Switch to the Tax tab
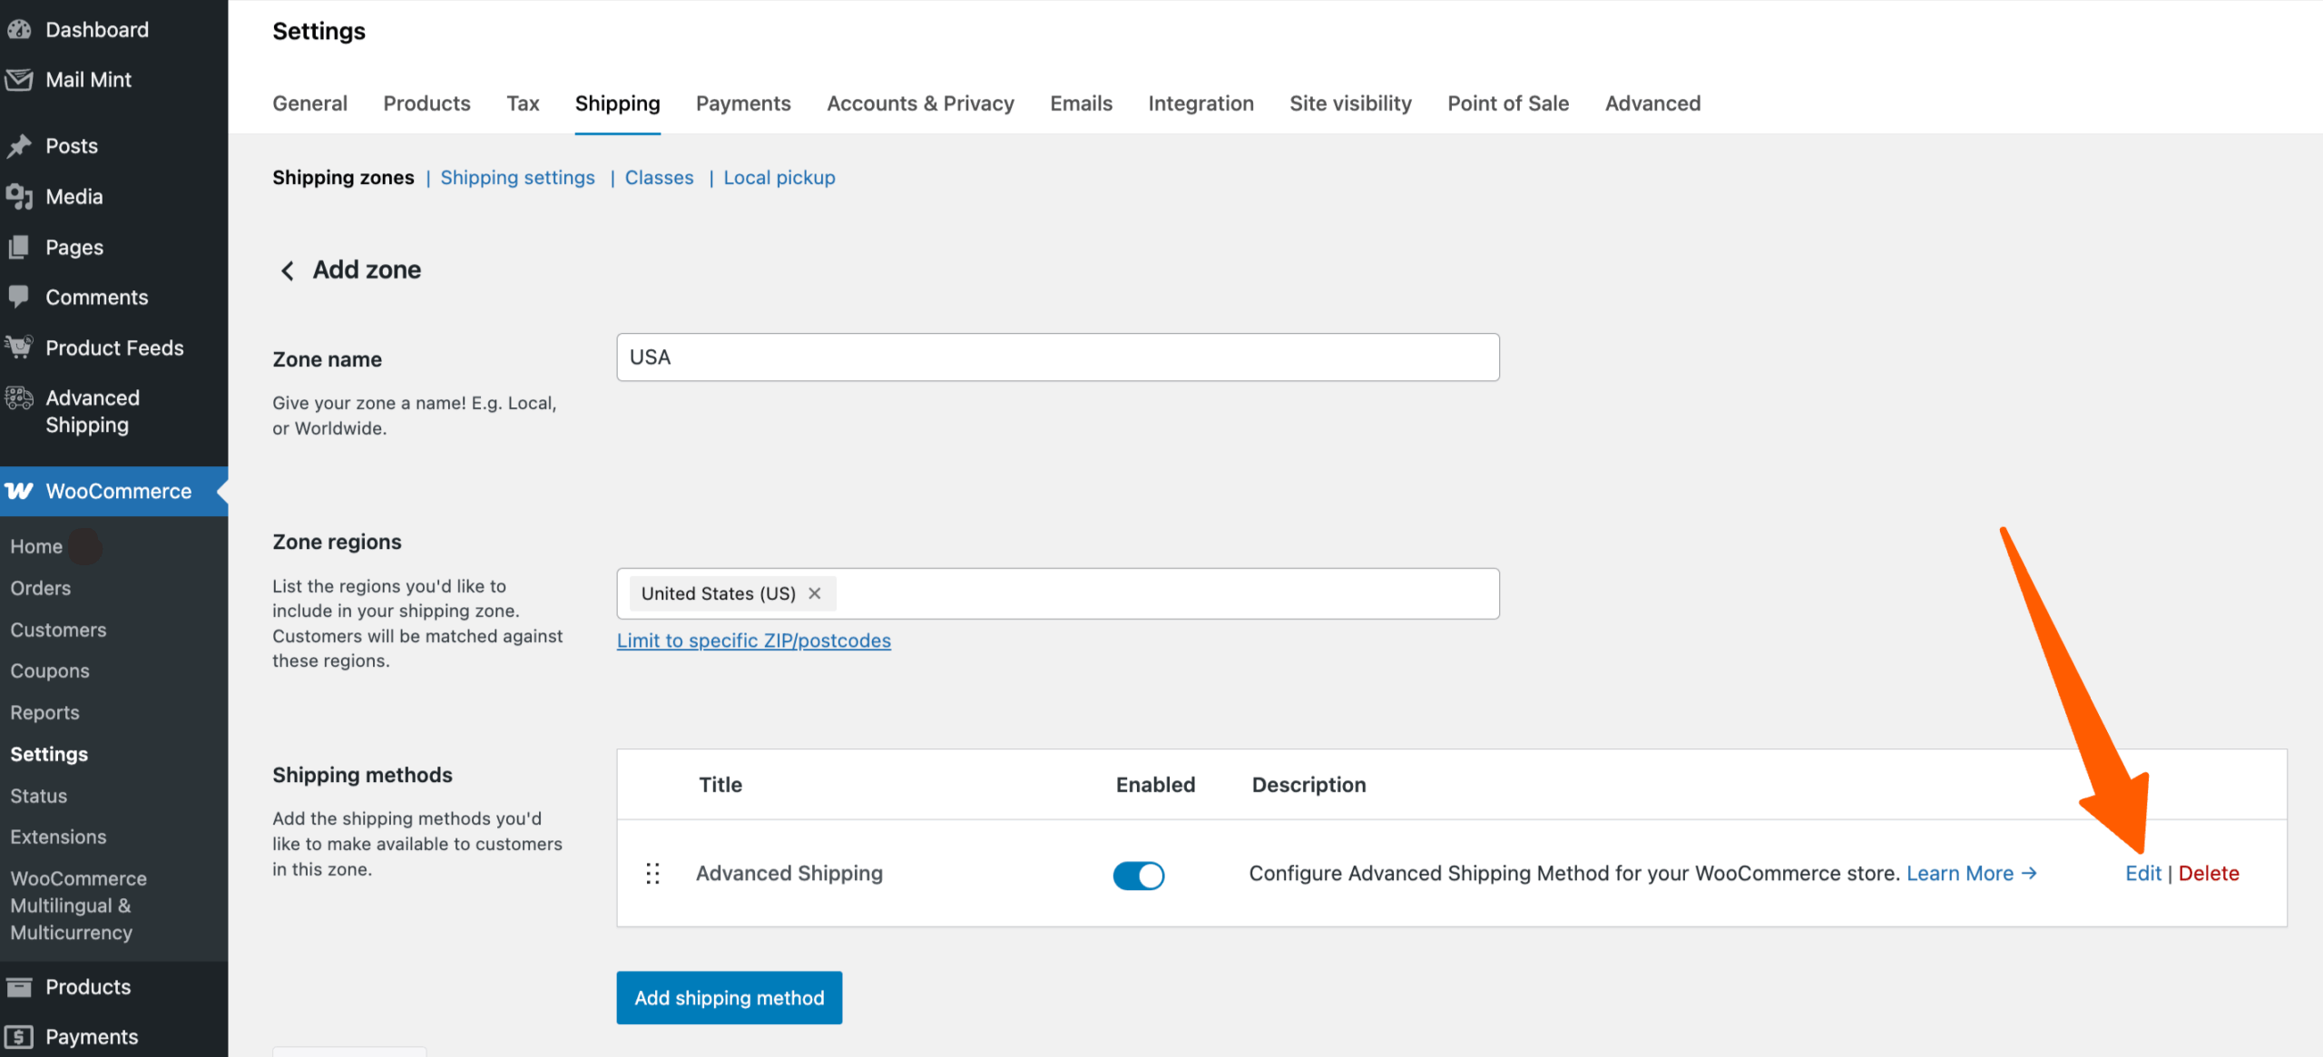Viewport: 2323px width, 1057px height. [x=523, y=103]
